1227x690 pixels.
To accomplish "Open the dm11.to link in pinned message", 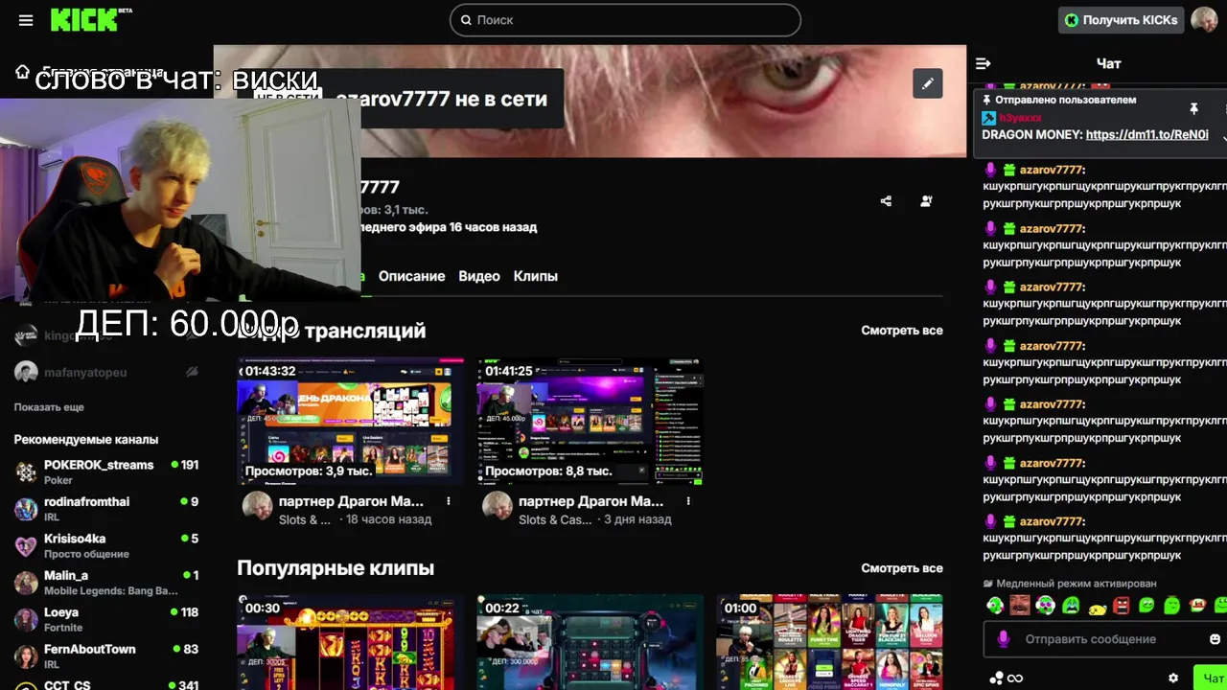I will (1147, 135).
